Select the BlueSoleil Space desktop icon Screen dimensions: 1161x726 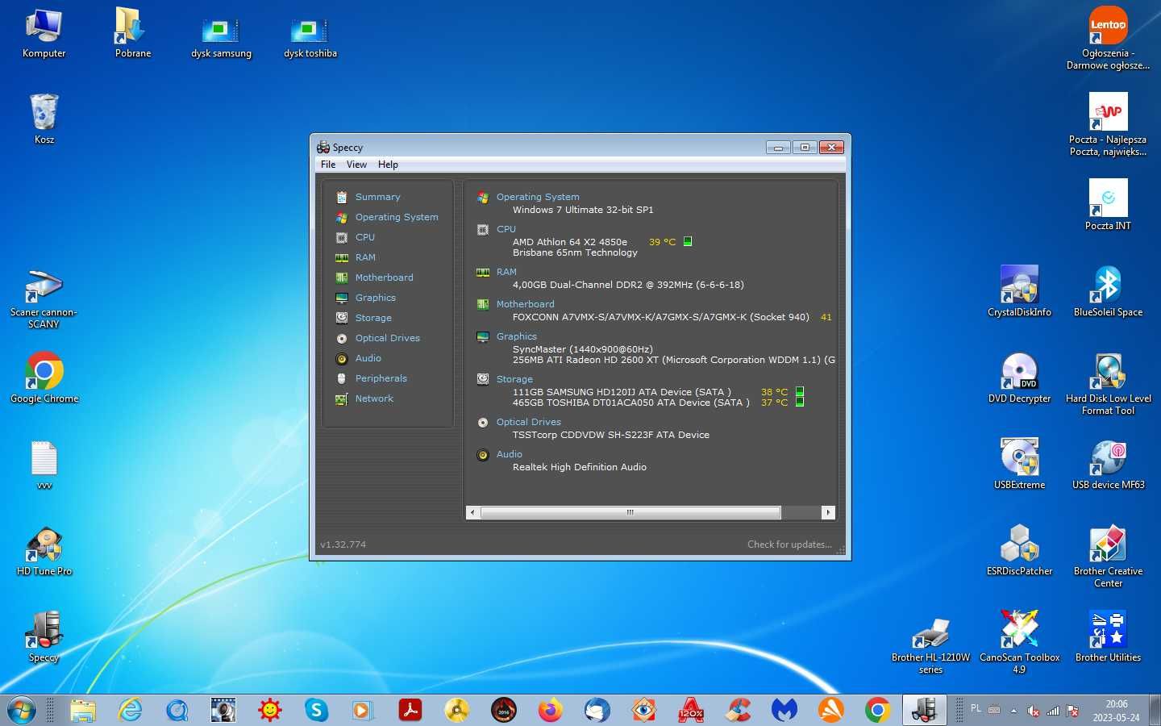point(1109,291)
